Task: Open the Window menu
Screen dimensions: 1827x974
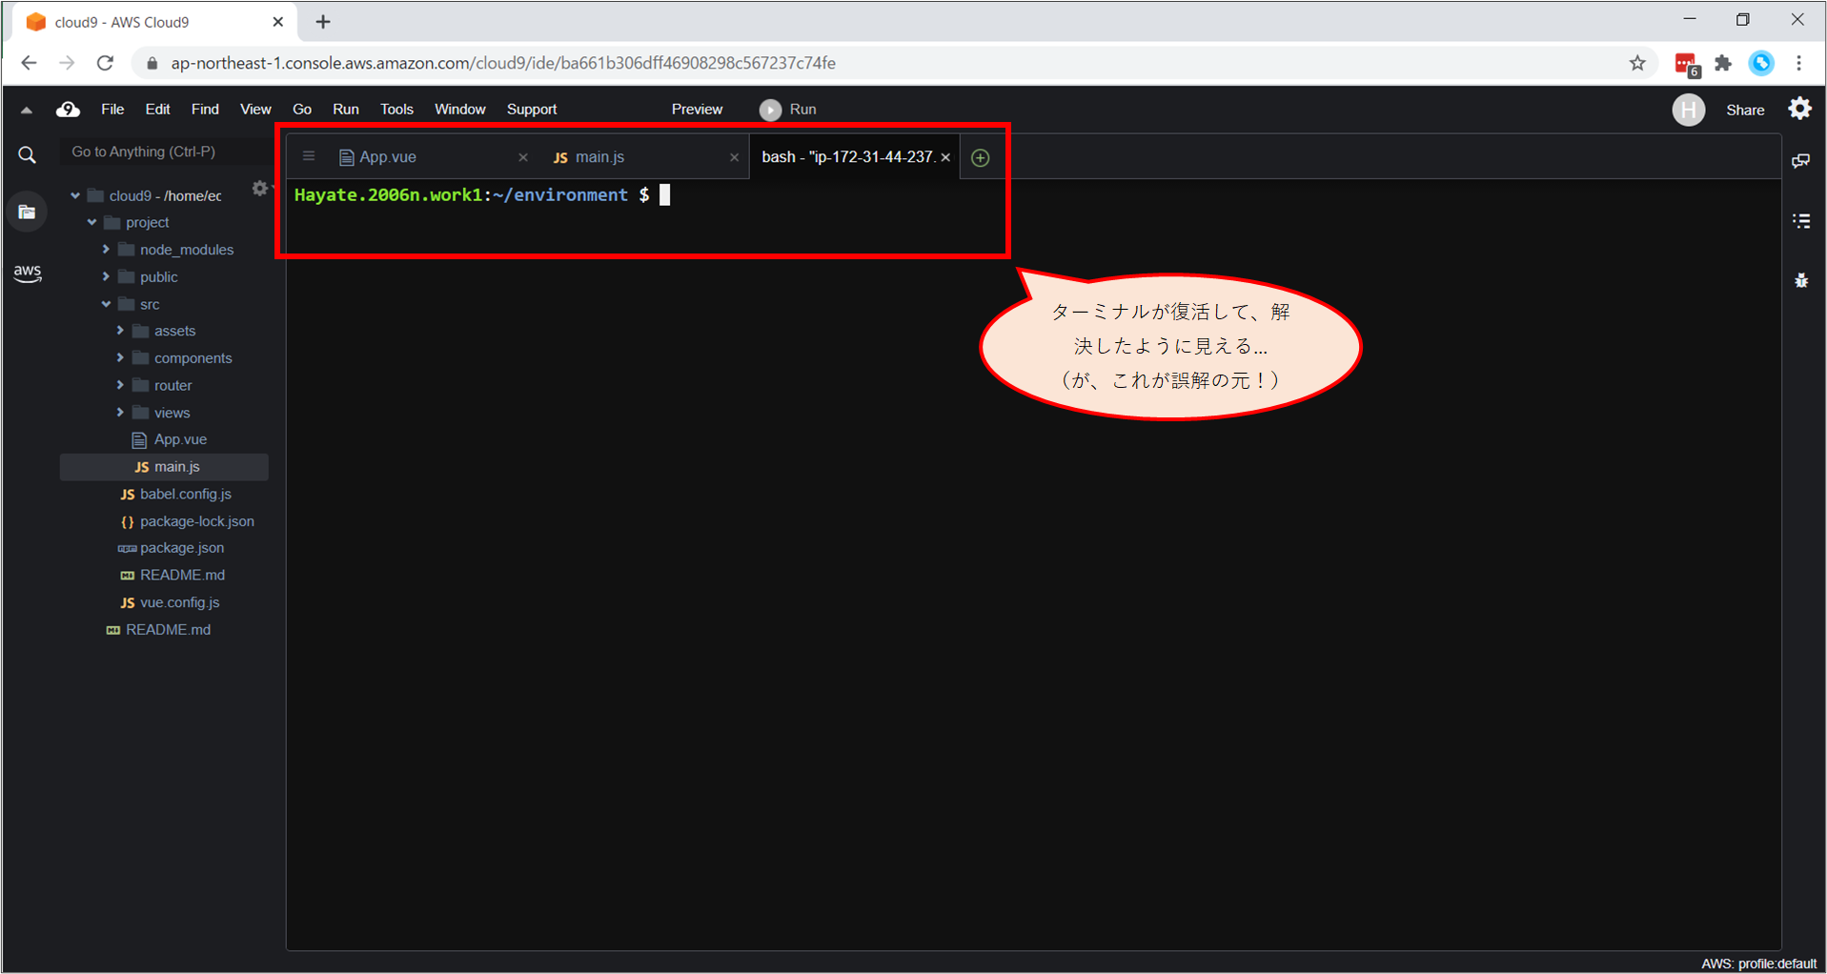Action: pyautogui.click(x=459, y=110)
